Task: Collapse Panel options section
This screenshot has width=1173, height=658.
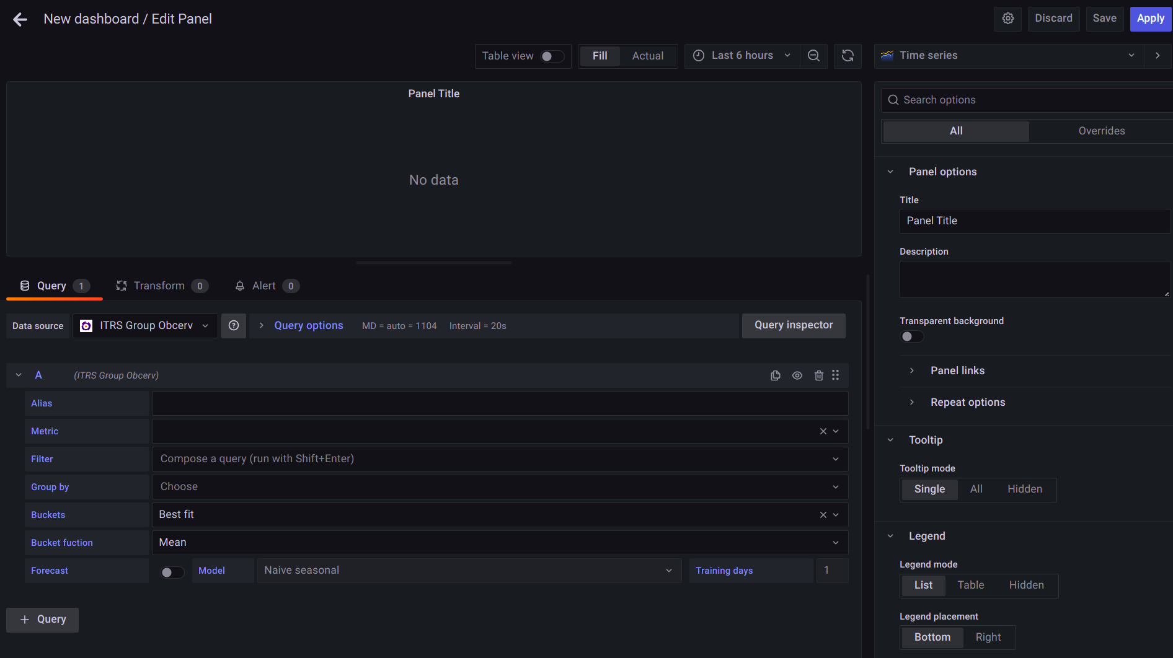Action: tap(942, 172)
